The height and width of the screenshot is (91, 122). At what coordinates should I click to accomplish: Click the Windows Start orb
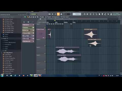(x=2, y=76)
